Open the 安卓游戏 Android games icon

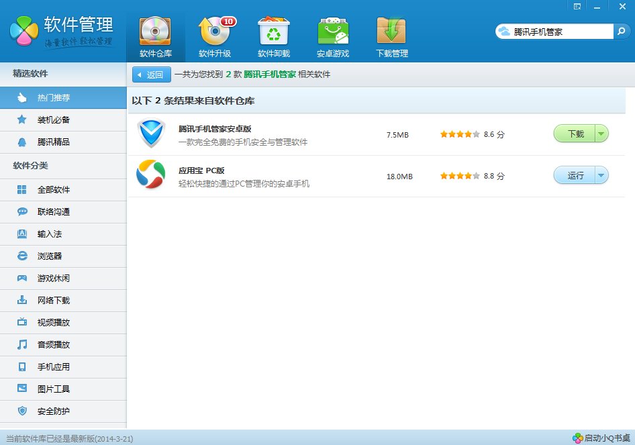(x=333, y=36)
